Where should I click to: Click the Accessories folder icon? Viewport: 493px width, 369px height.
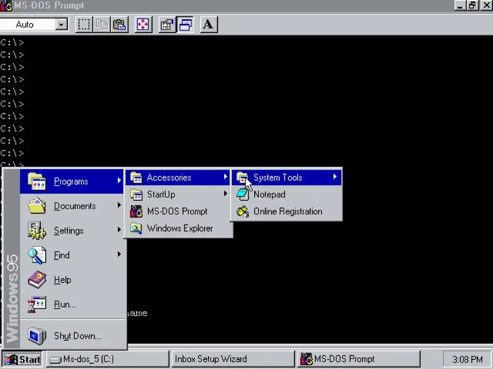point(136,177)
